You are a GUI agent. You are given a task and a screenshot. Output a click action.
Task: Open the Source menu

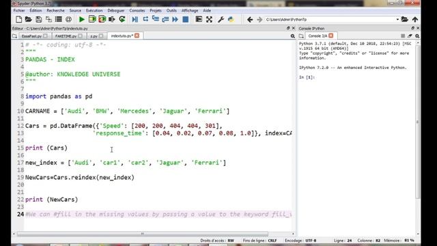pyautogui.click(x=75, y=11)
